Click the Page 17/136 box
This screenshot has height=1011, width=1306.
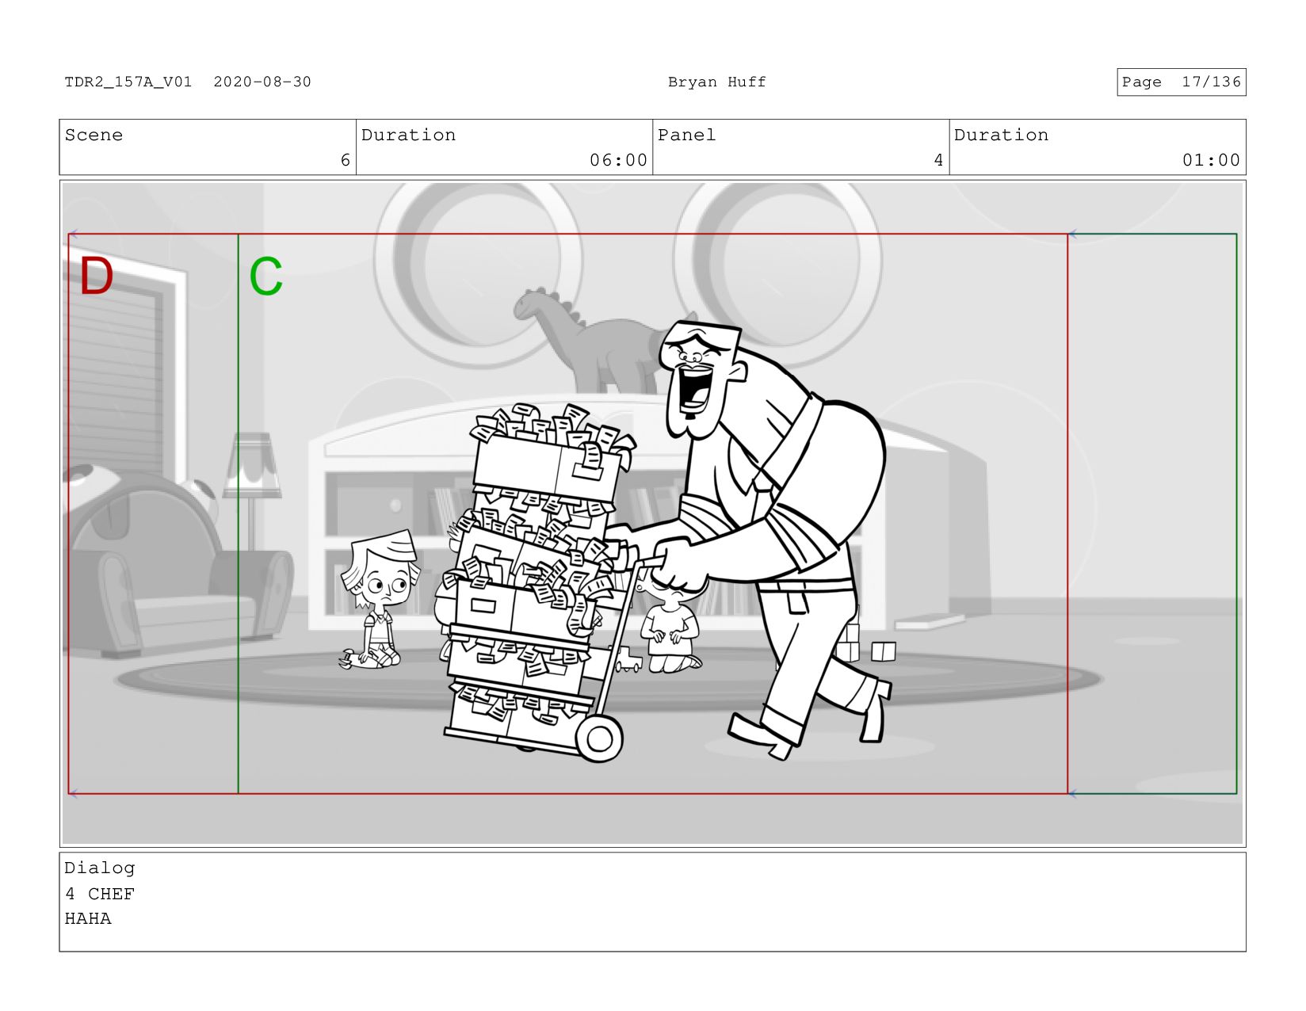(x=1181, y=82)
